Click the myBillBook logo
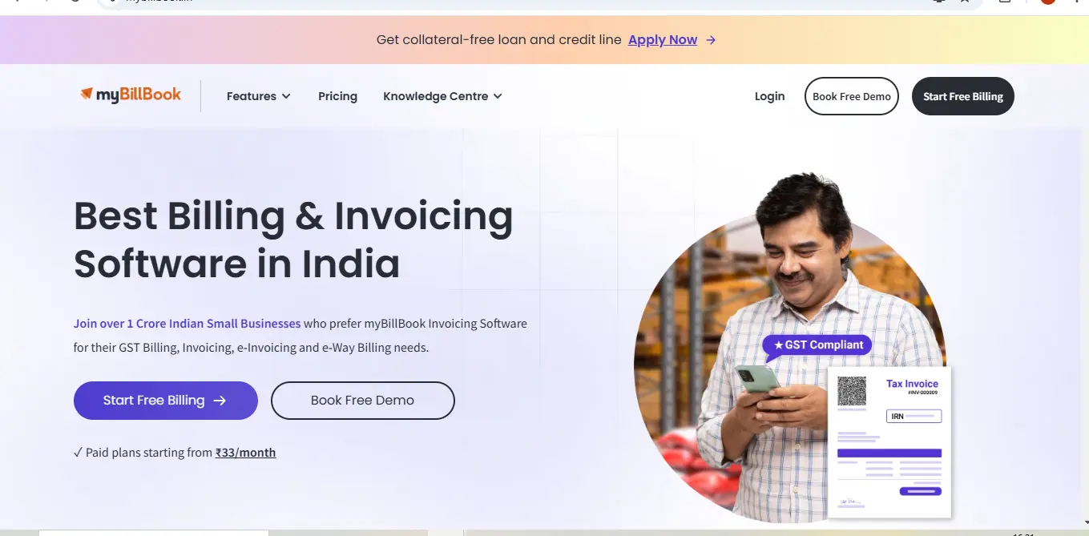The width and height of the screenshot is (1089, 536). (131, 95)
